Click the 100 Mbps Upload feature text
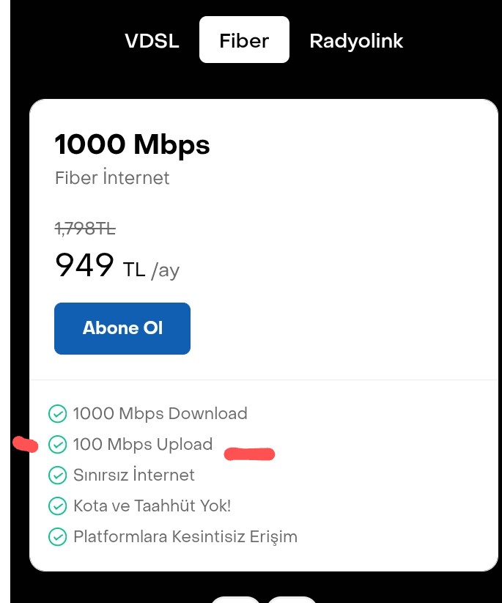502x603 pixels. tap(143, 445)
